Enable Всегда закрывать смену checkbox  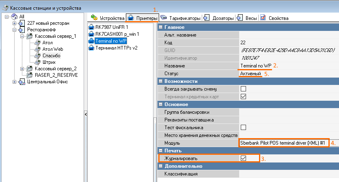click(244, 89)
